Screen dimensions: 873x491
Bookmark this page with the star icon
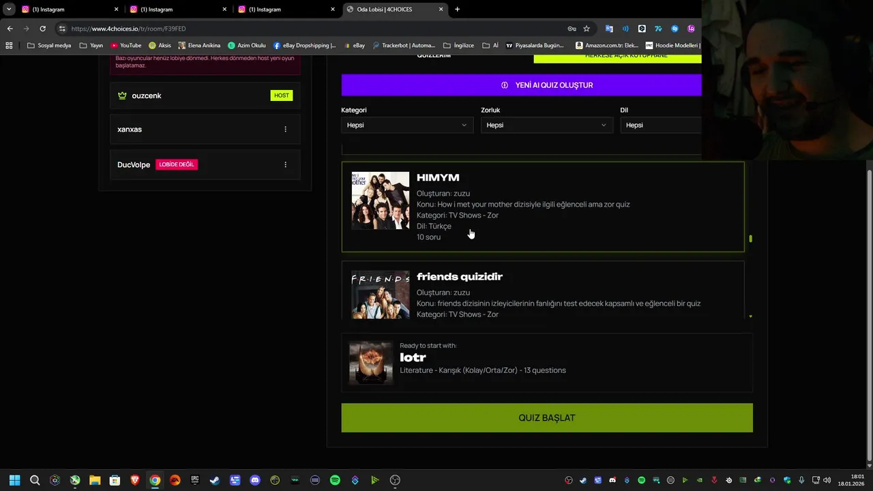587,29
